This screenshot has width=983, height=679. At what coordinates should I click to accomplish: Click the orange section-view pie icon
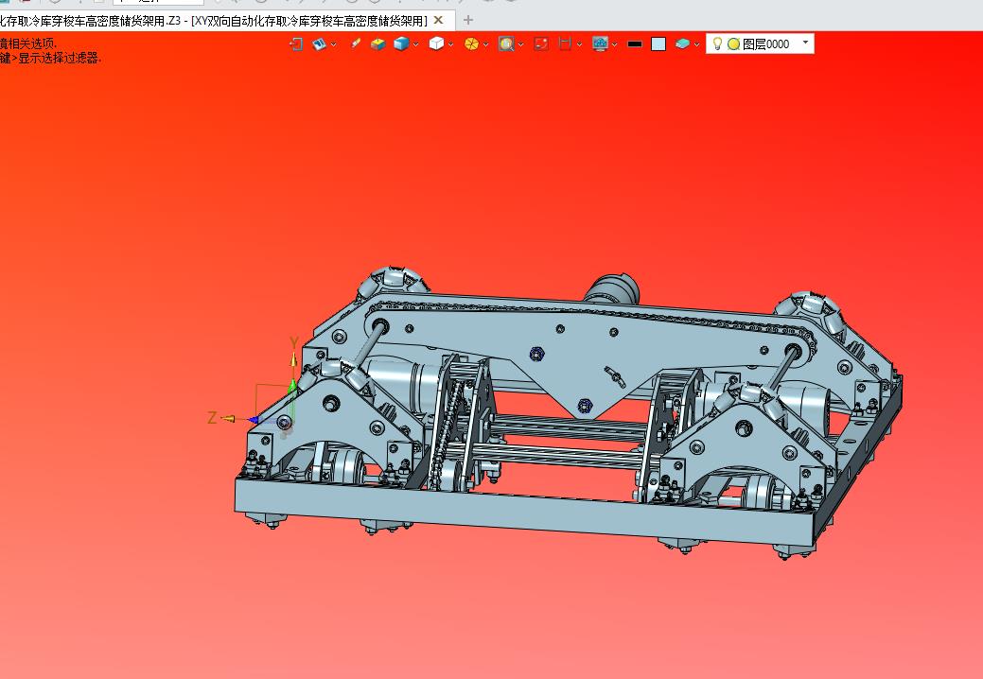pos(471,44)
